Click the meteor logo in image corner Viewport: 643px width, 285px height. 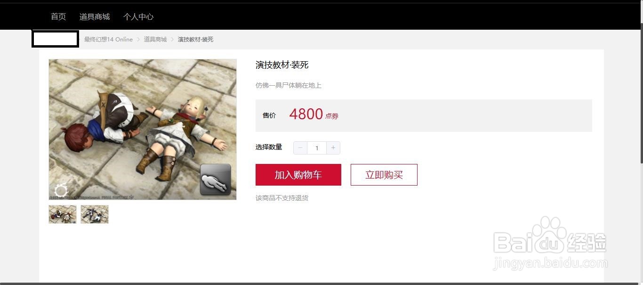click(x=61, y=190)
